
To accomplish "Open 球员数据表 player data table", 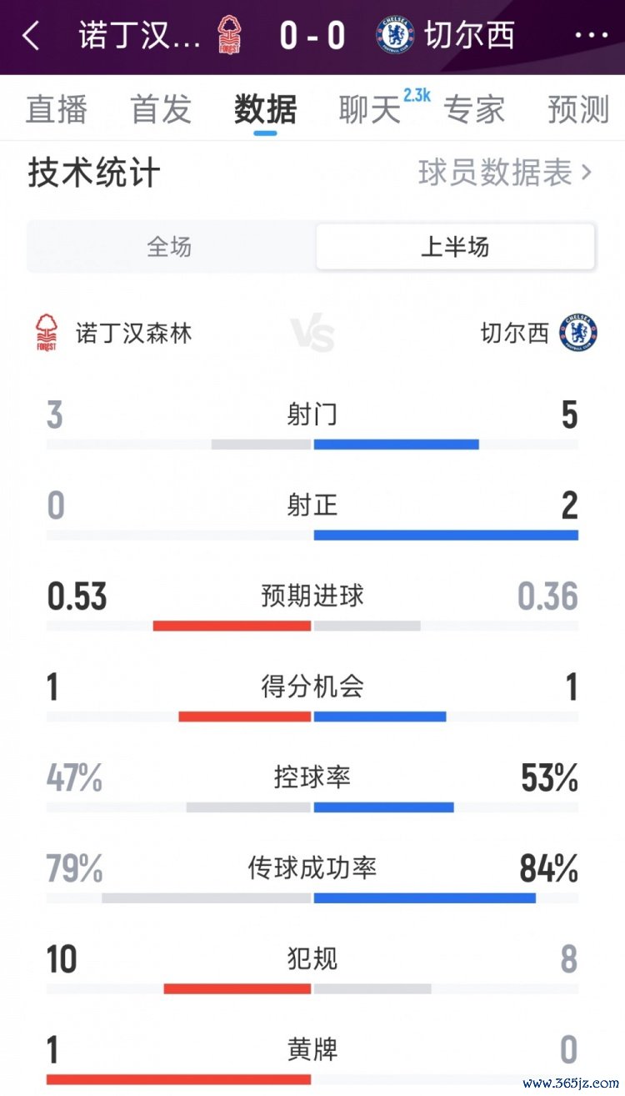I will pos(504,173).
